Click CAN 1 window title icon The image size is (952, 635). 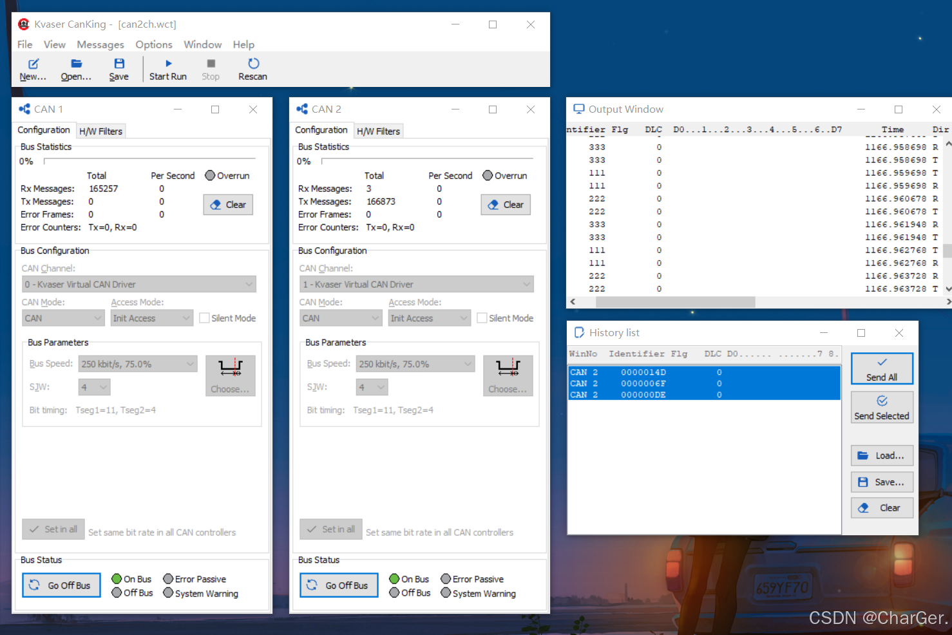24,109
